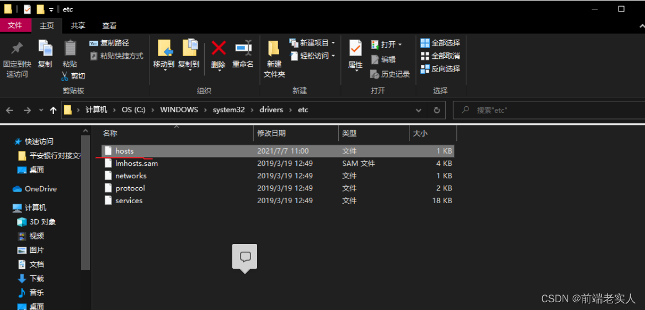Screen dimensions: 645x310
Task: Click 计算机 in navigation pane
Action: point(30,208)
